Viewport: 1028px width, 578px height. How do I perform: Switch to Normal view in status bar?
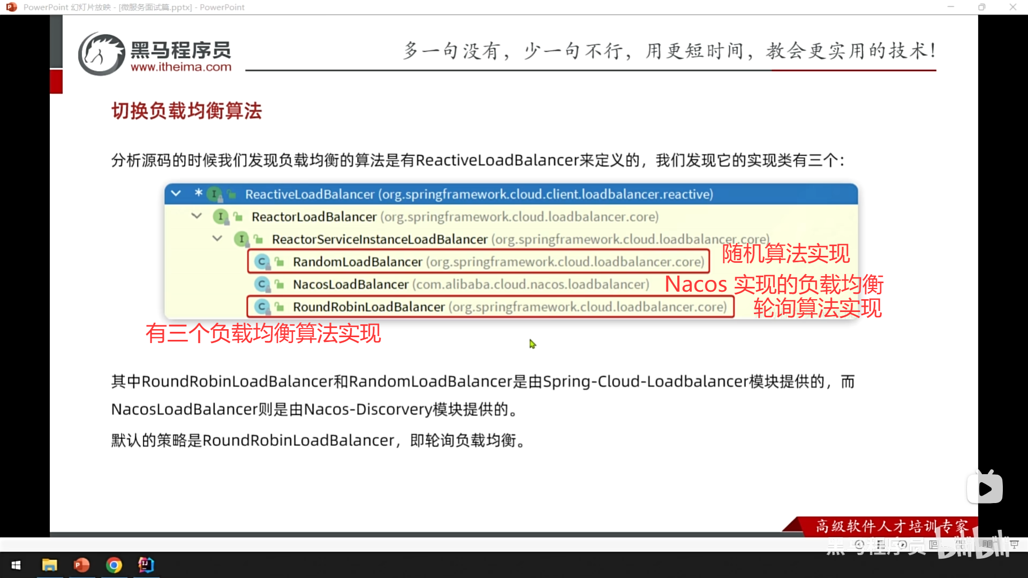[934, 544]
